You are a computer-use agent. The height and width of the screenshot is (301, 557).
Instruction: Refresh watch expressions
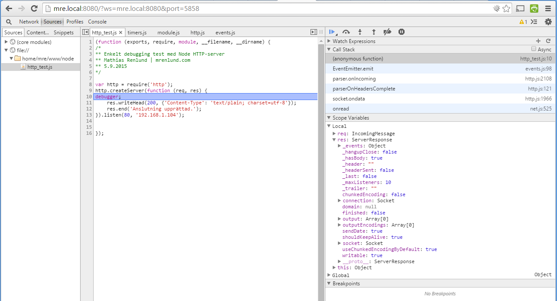tap(548, 41)
